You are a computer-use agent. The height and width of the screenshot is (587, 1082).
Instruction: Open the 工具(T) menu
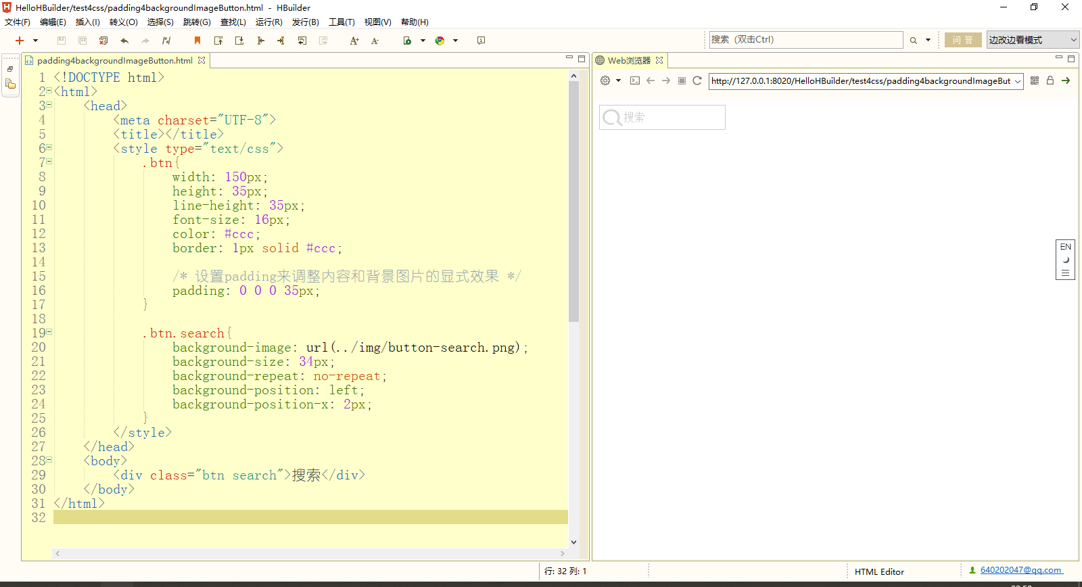342,22
